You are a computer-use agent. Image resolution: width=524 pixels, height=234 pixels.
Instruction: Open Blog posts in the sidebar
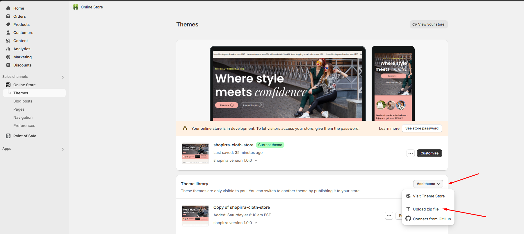[x=23, y=101]
